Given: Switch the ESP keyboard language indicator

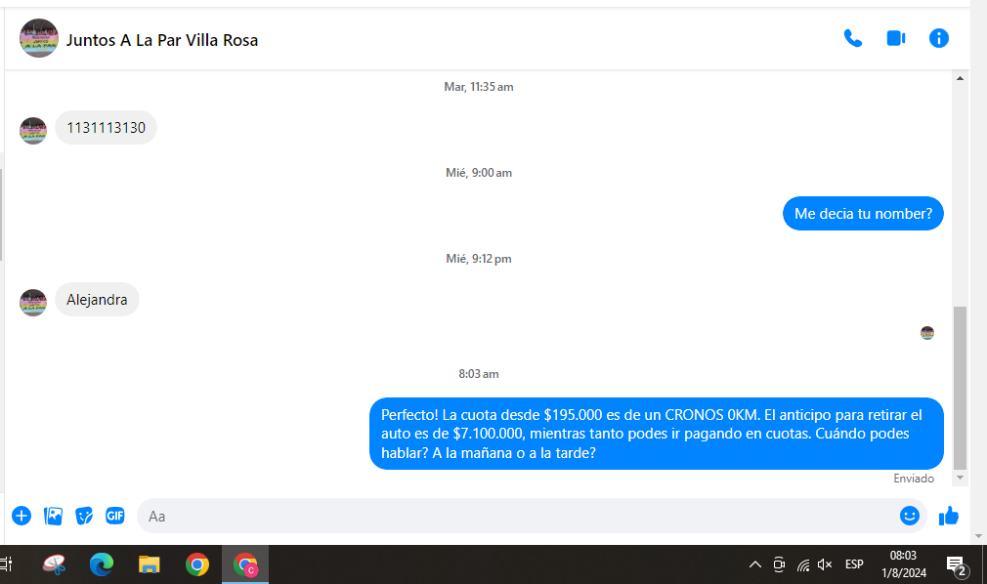Looking at the screenshot, I should click(854, 564).
